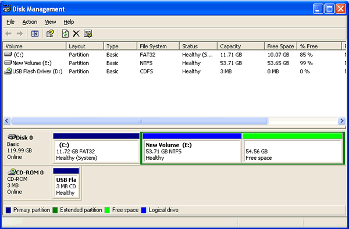Click the 99 % free cell

pyautogui.click(x=306, y=63)
